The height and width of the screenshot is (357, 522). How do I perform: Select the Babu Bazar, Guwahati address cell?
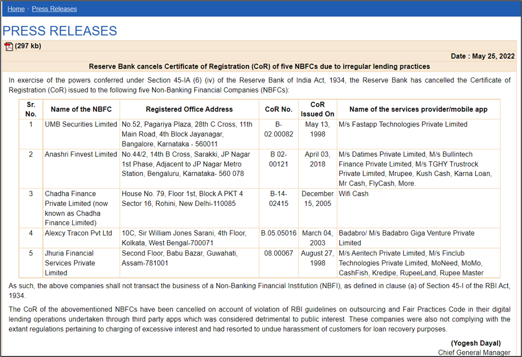(189, 263)
